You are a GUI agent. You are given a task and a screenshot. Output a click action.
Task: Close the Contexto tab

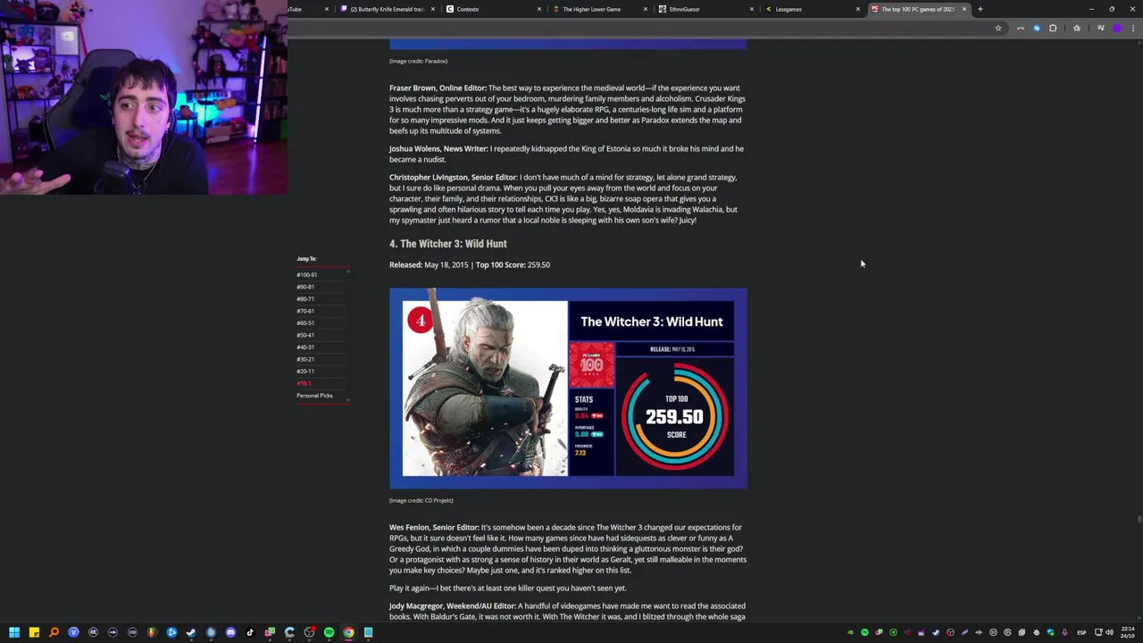pyautogui.click(x=538, y=9)
